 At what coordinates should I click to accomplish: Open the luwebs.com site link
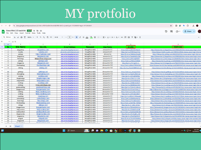[43, 52]
